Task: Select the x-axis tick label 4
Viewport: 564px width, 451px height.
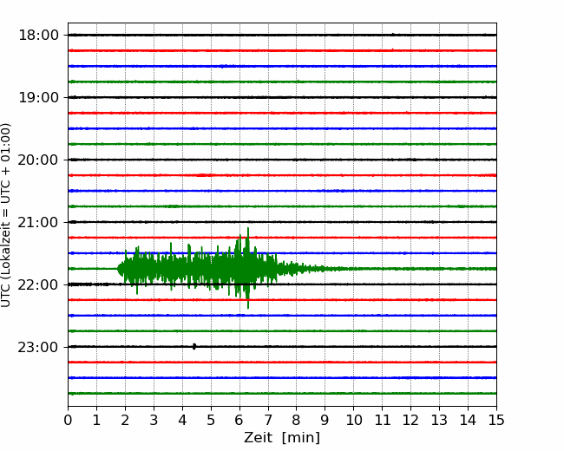Action: [x=182, y=420]
